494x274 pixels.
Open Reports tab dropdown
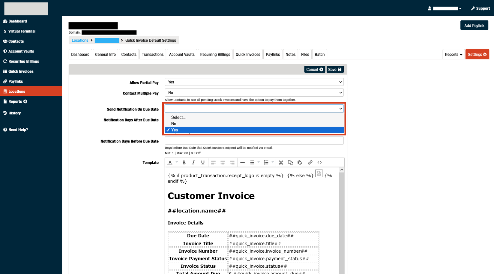click(453, 54)
